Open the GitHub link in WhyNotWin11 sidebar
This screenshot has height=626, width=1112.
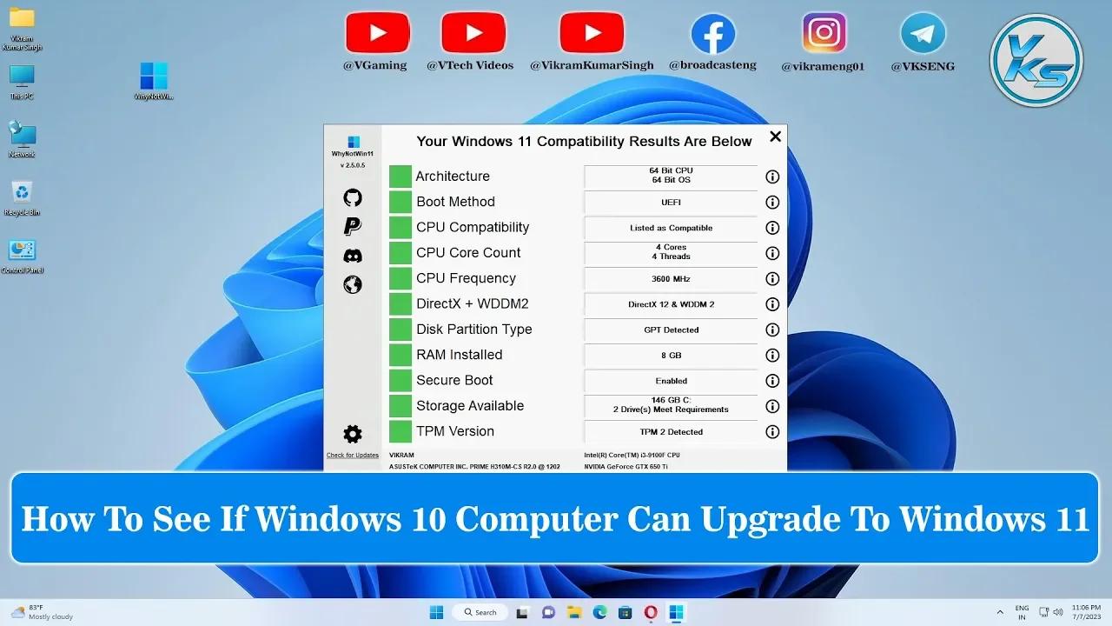(353, 197)
